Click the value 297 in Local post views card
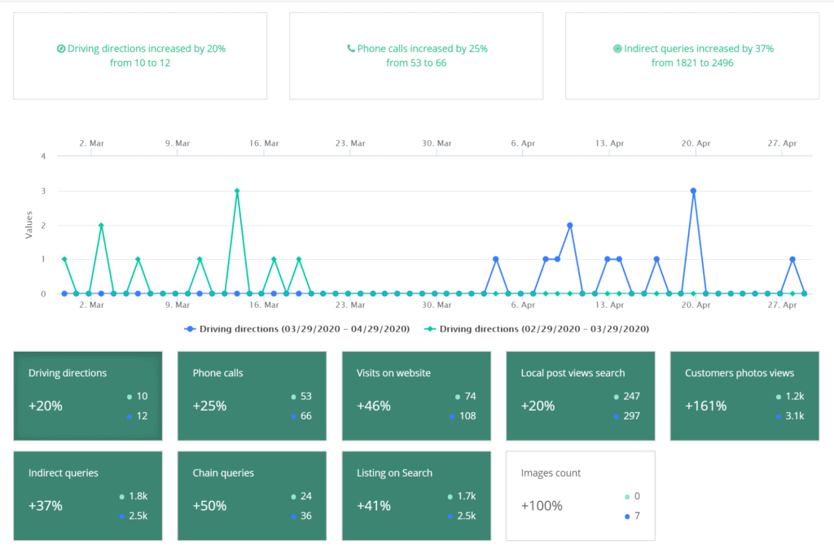 click(631, 416)
